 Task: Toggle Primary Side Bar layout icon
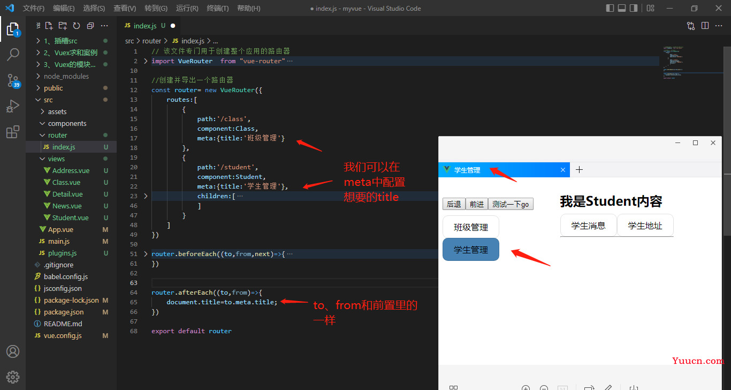coord(610,8)
